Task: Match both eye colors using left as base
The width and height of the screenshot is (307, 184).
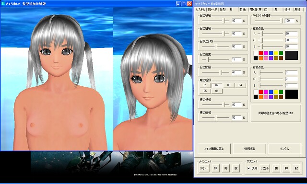Action: (x=276, y=113)
